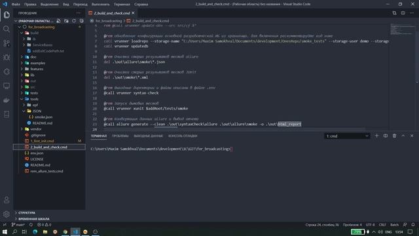Image resolution: width=419 pixels, height=236 pixels.
Task: Open the Файл menu
Action: pyautogui.click(x=16, y=5)
